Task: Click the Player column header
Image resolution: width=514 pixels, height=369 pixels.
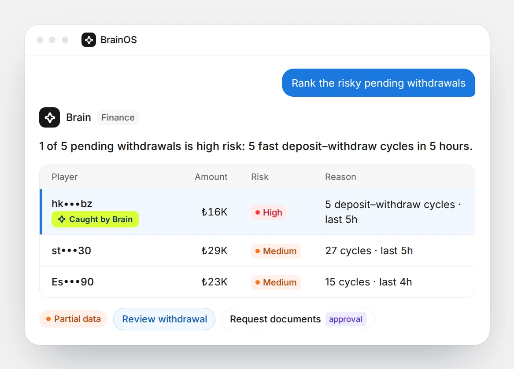Action: 65,177
